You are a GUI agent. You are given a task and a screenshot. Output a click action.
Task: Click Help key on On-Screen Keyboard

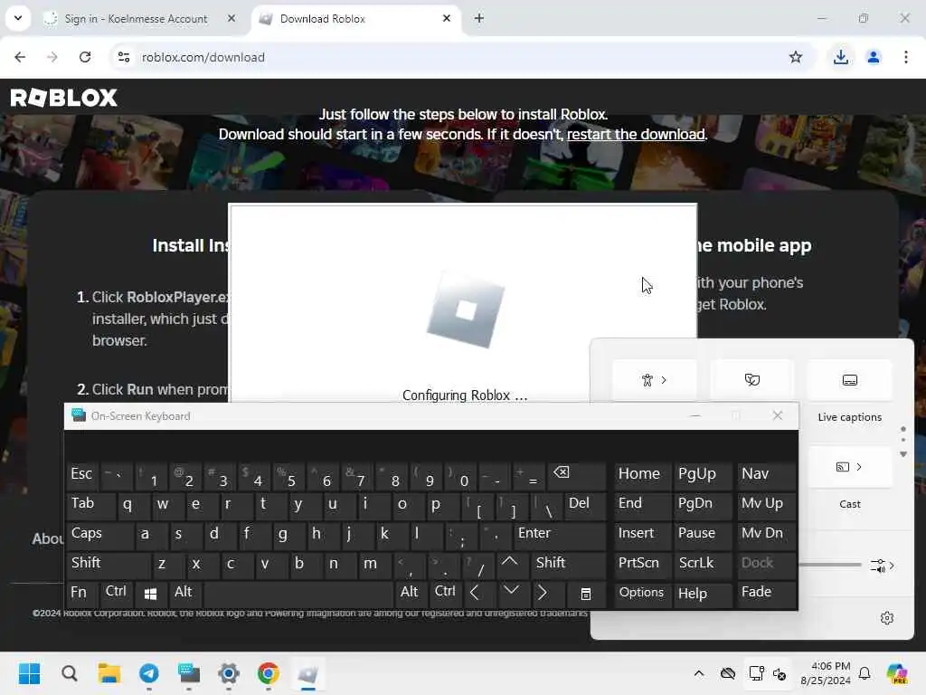point(701,594)
